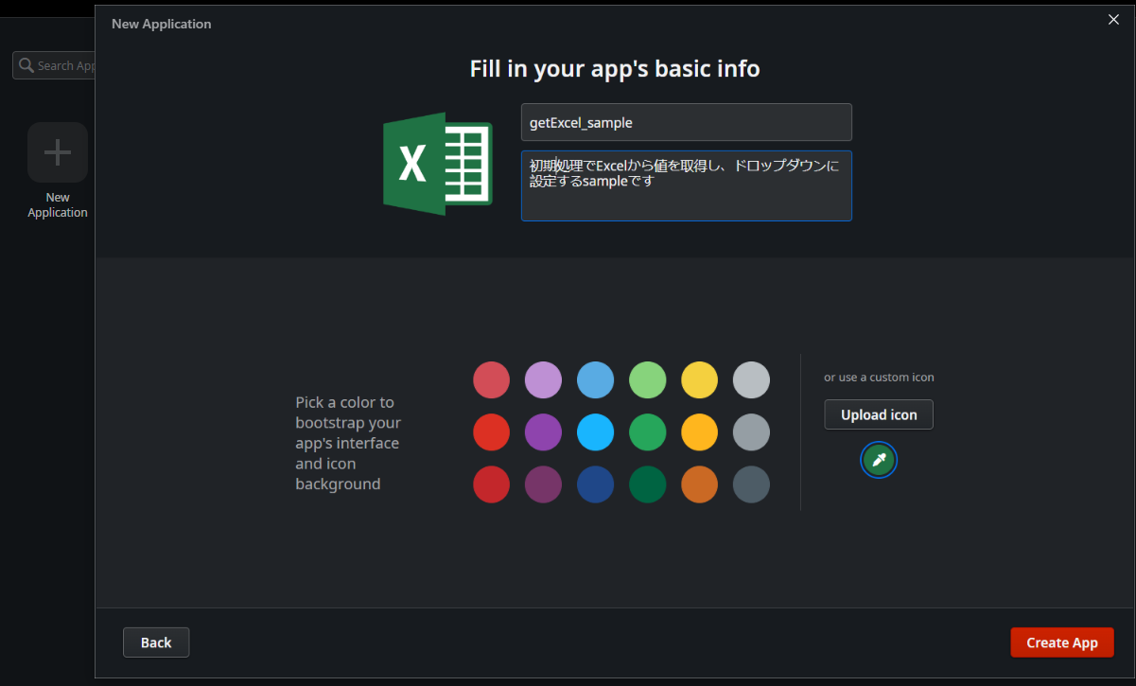Click the app description text area
The width and height of the screenshot is (1136, 686).
[x=687, y=185]
